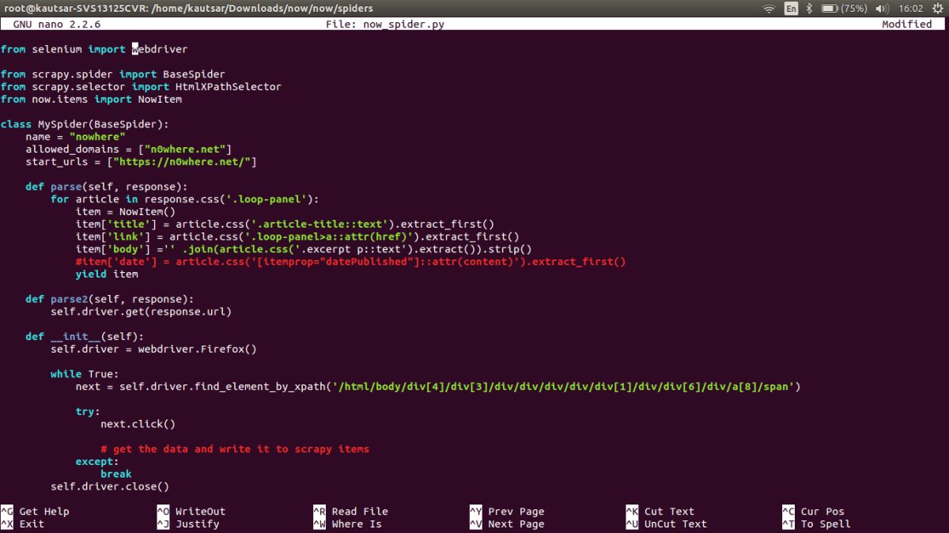Click the 'except:' line
This screenshot has height=533, width=949.
coord(97,462)
